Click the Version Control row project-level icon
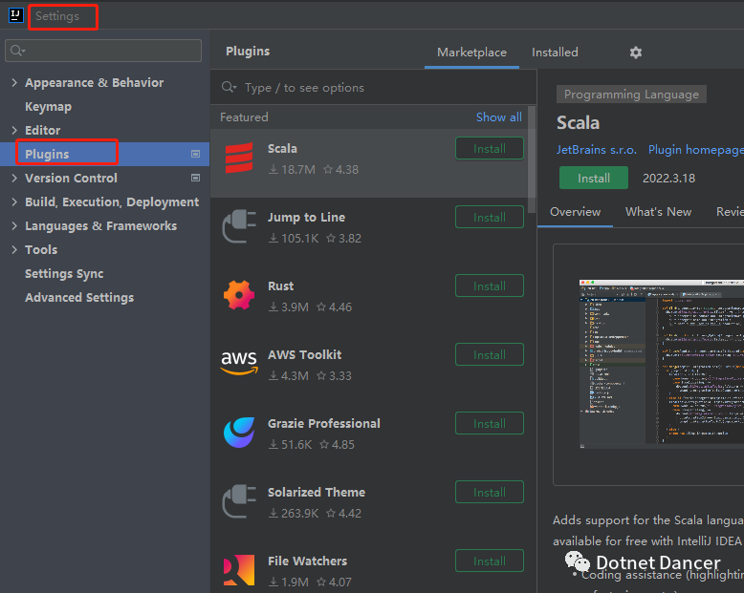This screenshot has width=744, height=593. tap(195, 178)
